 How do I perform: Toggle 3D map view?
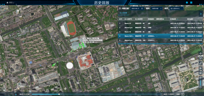click(x=200, y=68)
